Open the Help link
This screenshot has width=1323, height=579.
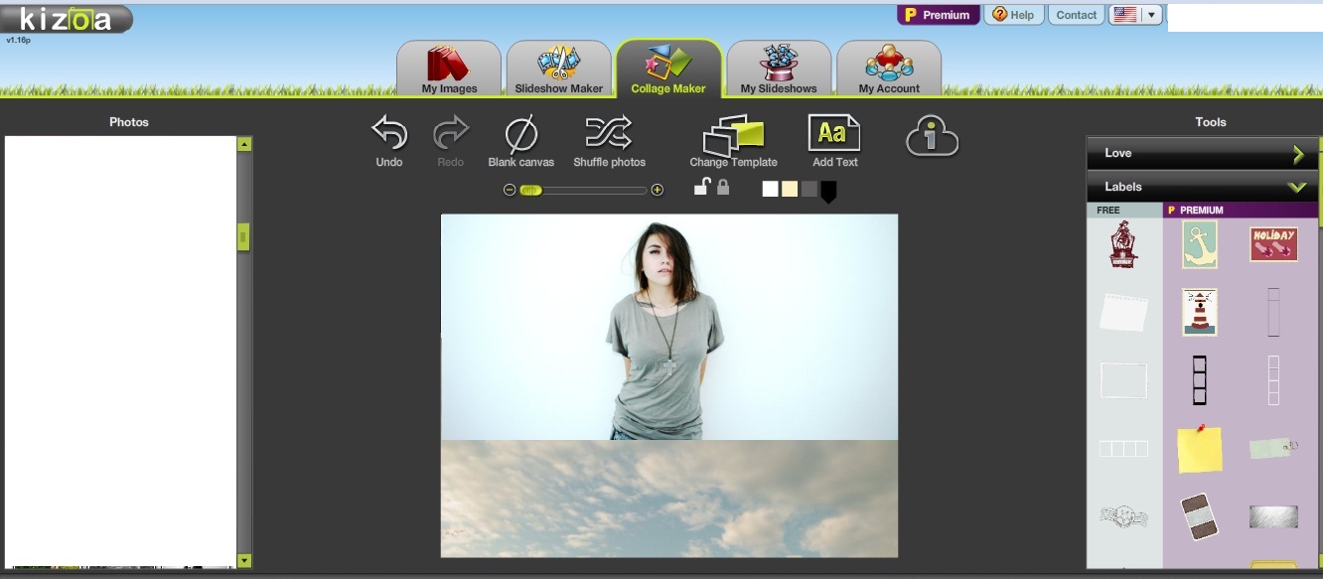(x=1013, y=15)
